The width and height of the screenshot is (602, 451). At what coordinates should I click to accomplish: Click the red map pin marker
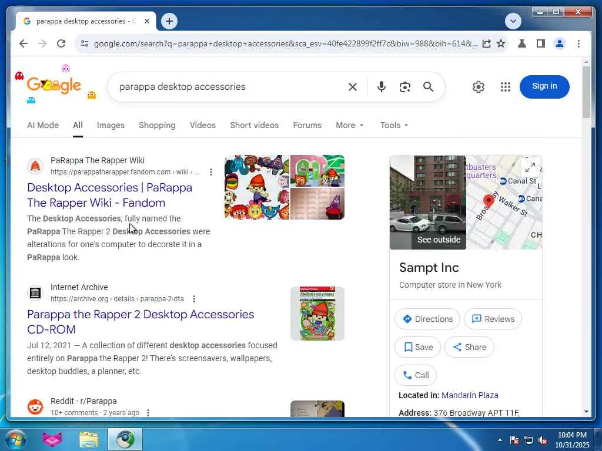point(489,201)
